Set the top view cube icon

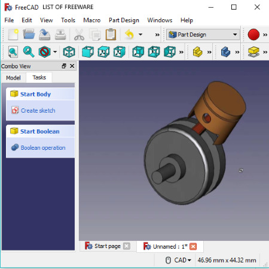(103, 52)
